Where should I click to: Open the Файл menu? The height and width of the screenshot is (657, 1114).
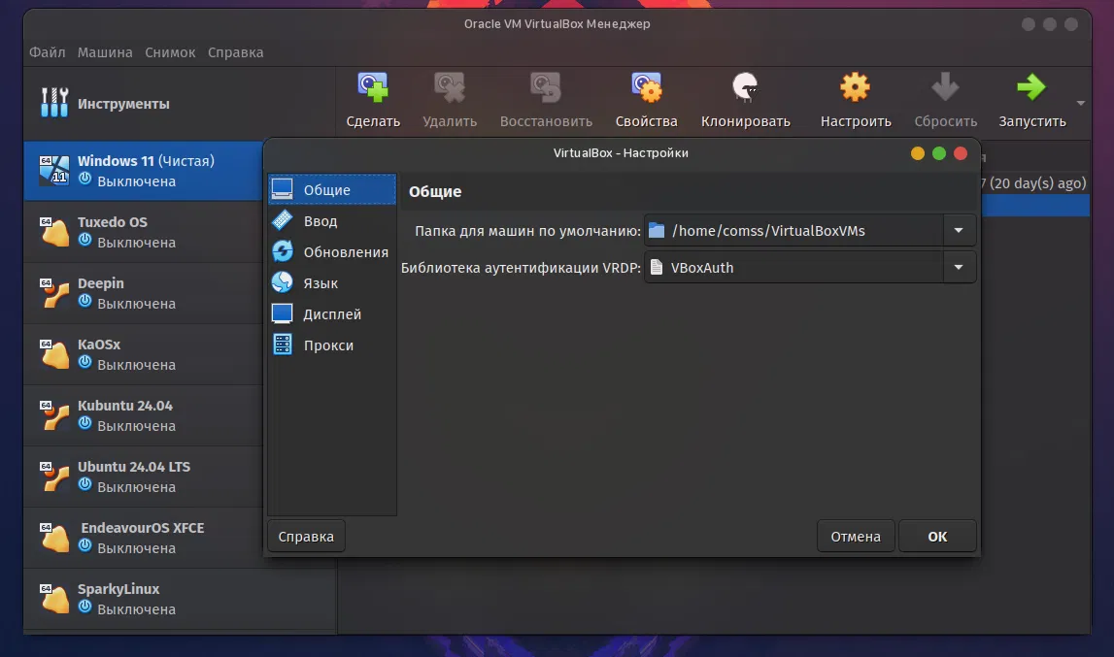pos(47,52)
